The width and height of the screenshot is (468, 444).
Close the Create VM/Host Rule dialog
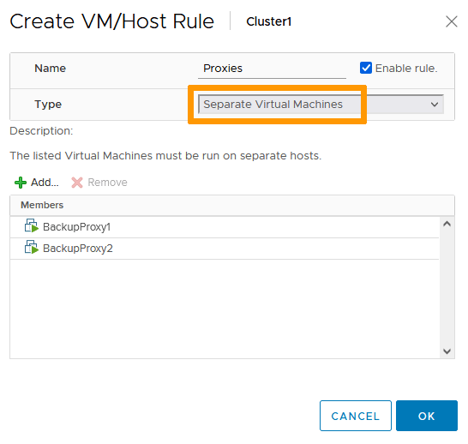[451, 21]
